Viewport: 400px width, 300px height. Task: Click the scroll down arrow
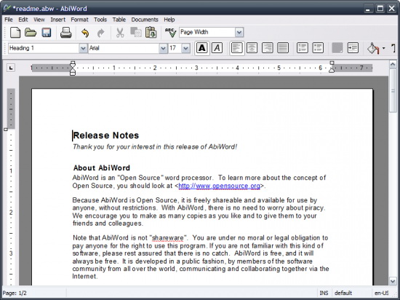click(393, 281)
